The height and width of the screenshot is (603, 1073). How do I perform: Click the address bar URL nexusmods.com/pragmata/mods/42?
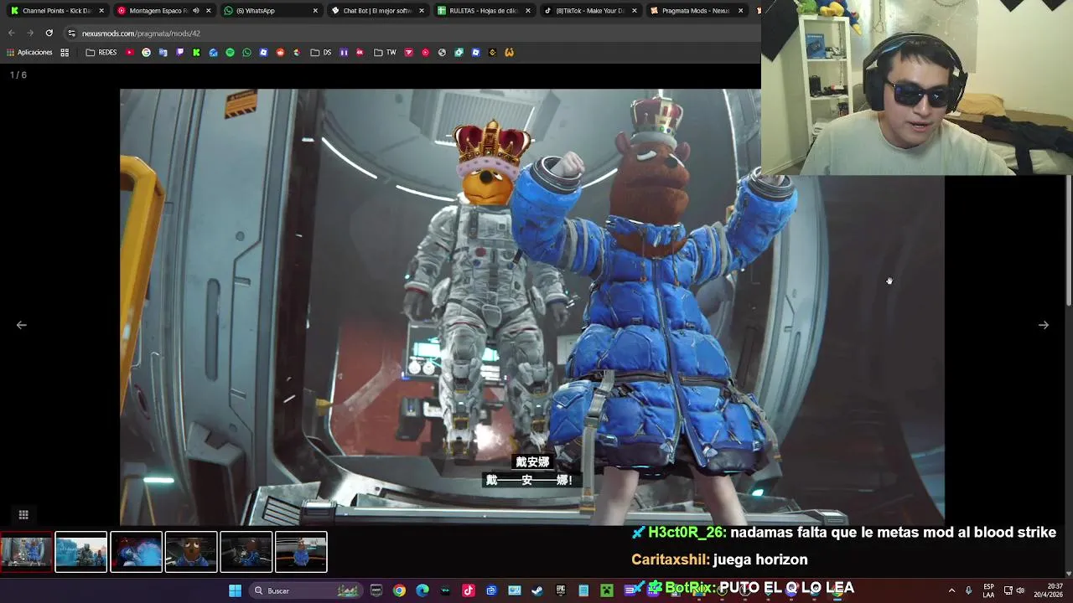tap(141, 33)
